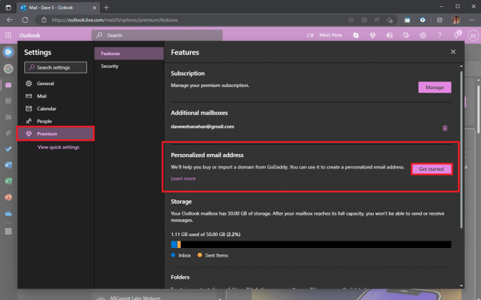Screen dimensions: 481x300
Task: Select the Premium settings category
Action: pyautogui.click(x=56, y=134)
